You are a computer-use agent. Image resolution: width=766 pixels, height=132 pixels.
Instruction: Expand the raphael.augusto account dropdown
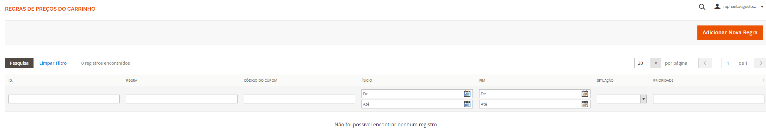[762, 7]
